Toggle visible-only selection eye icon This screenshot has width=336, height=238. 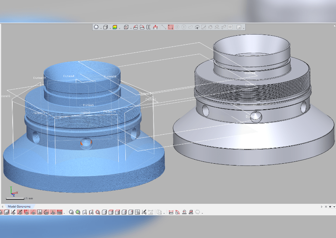230,27
